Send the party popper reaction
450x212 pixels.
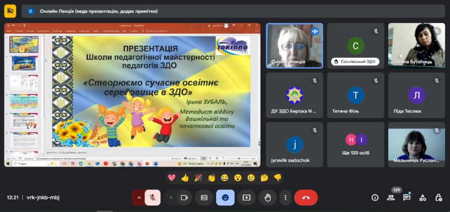[x=199, y=178]
